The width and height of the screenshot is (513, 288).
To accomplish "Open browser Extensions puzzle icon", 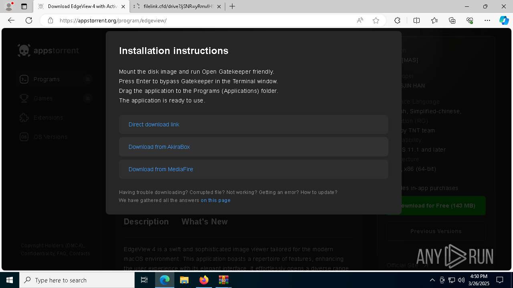I will [397, 20].
